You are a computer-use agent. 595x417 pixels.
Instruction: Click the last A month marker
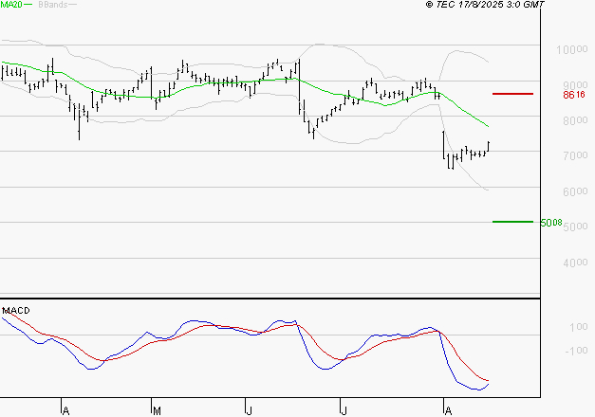(x=446, y=410)
